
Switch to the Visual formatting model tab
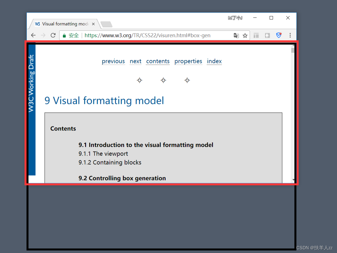[x=65, y=24]
